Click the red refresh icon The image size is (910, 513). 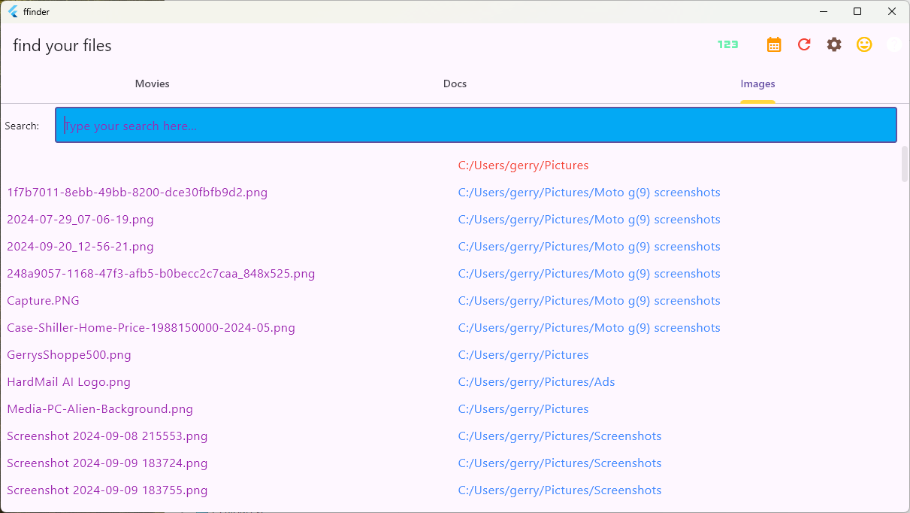tap(804, 44)
